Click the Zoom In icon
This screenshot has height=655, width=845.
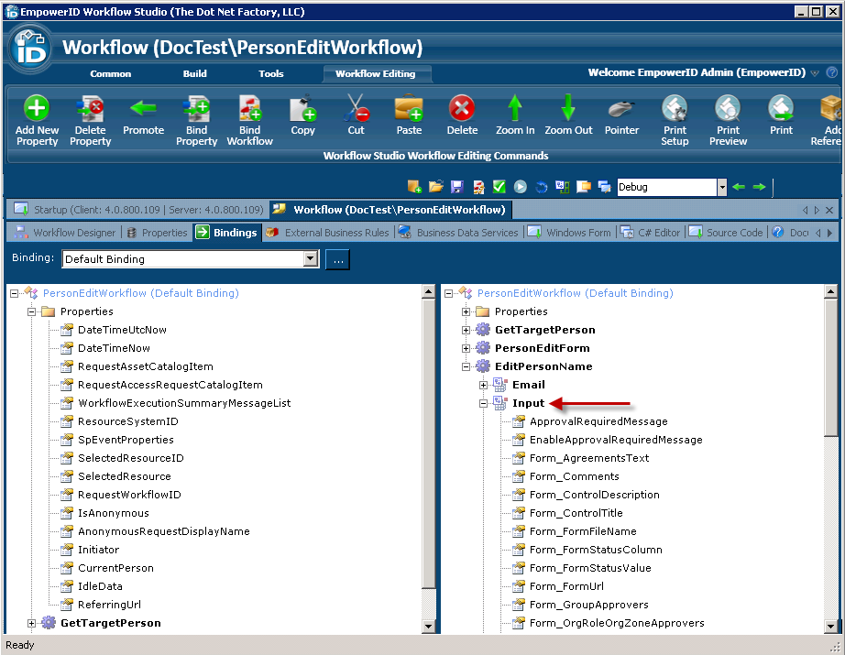(515, 110)
